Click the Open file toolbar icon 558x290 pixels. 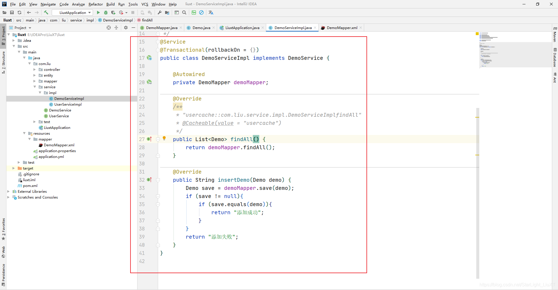pyautogui.click(x=4, y=12)
